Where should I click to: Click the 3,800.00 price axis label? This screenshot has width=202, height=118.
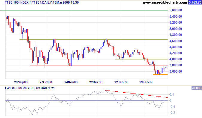pos(176,65)
